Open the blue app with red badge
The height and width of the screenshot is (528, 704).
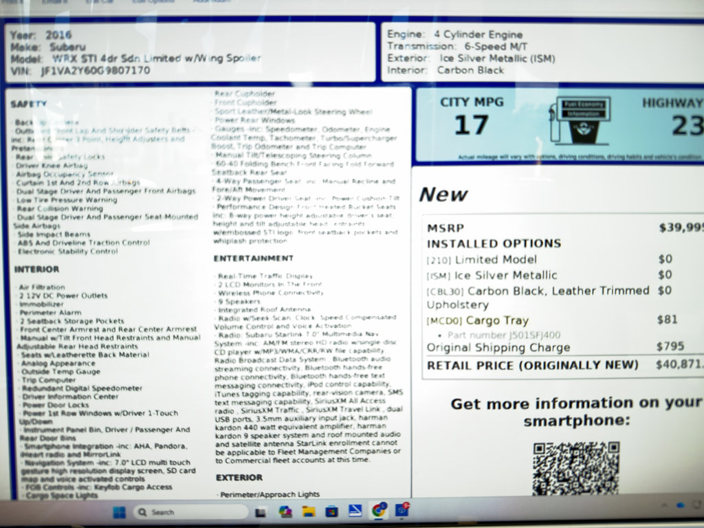click(x=401, y=509)
